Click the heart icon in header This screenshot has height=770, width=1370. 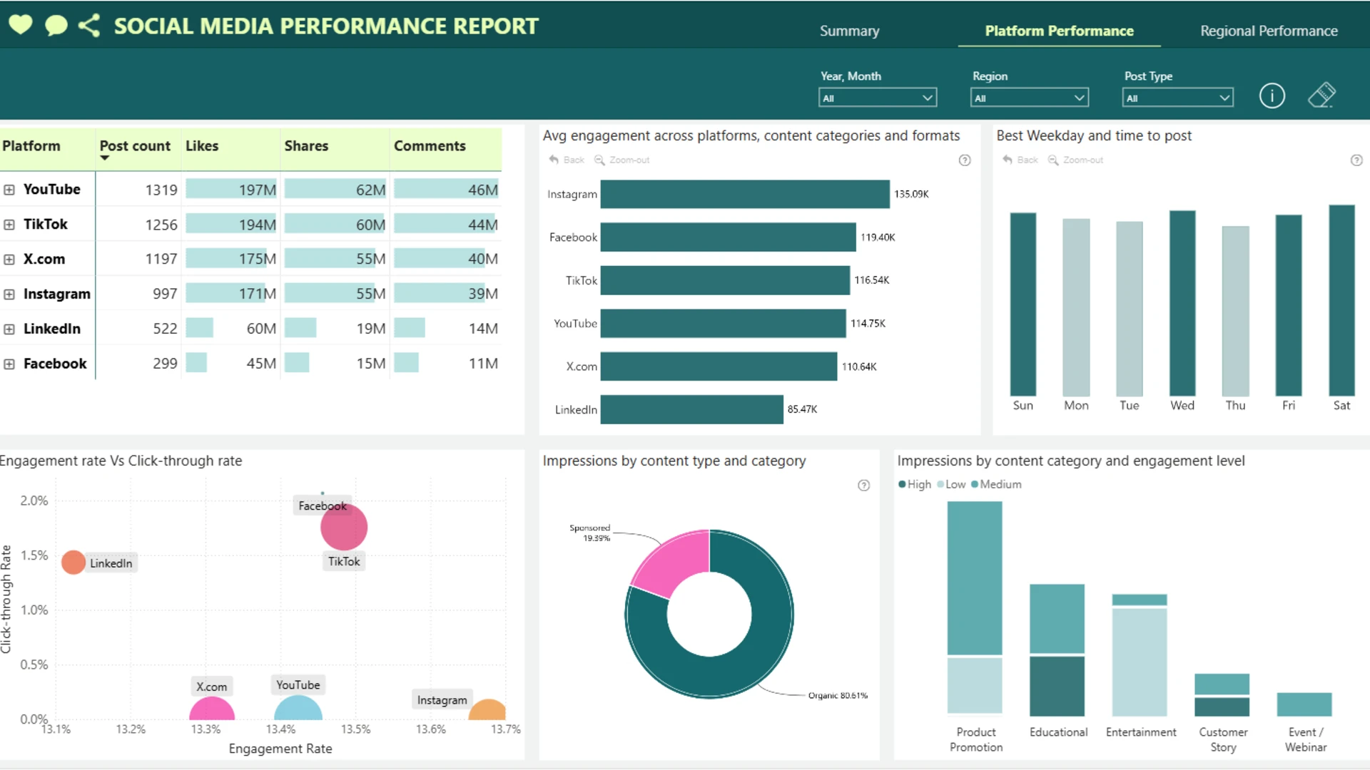tap(21, 25)
